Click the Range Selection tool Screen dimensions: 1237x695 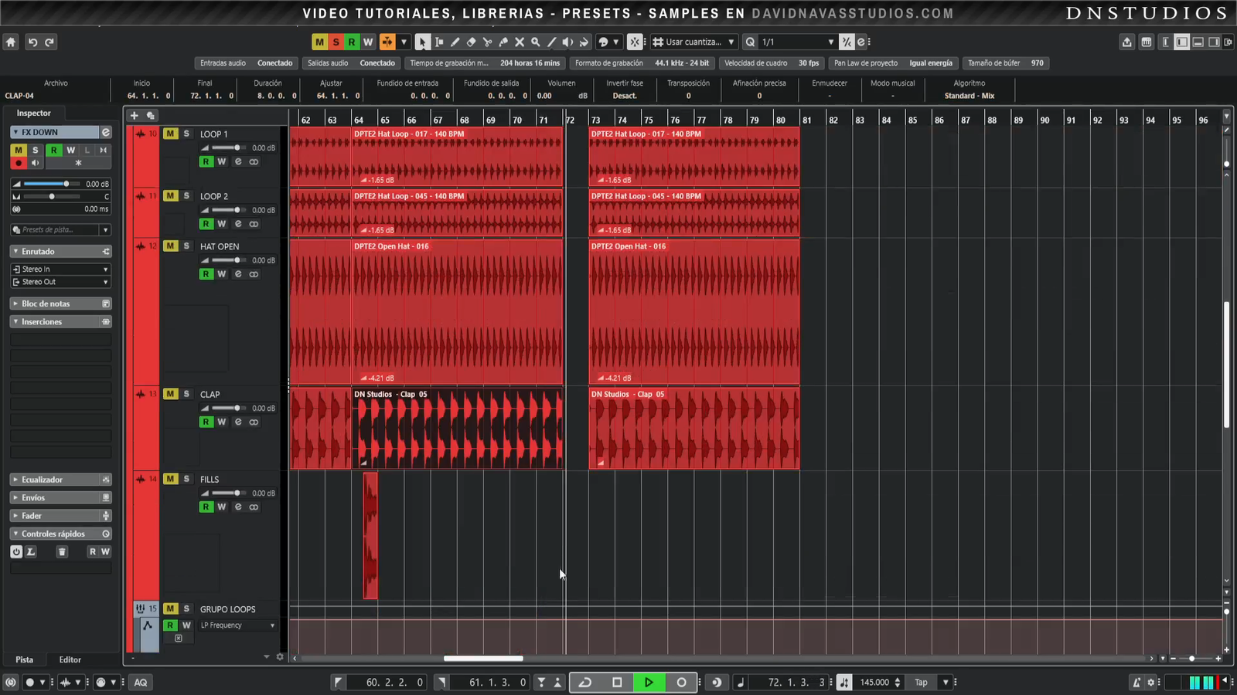point(438,42)
